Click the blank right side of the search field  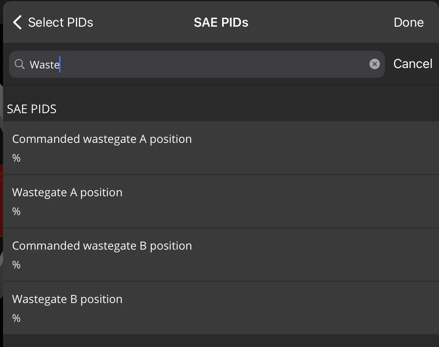(263, 64)
